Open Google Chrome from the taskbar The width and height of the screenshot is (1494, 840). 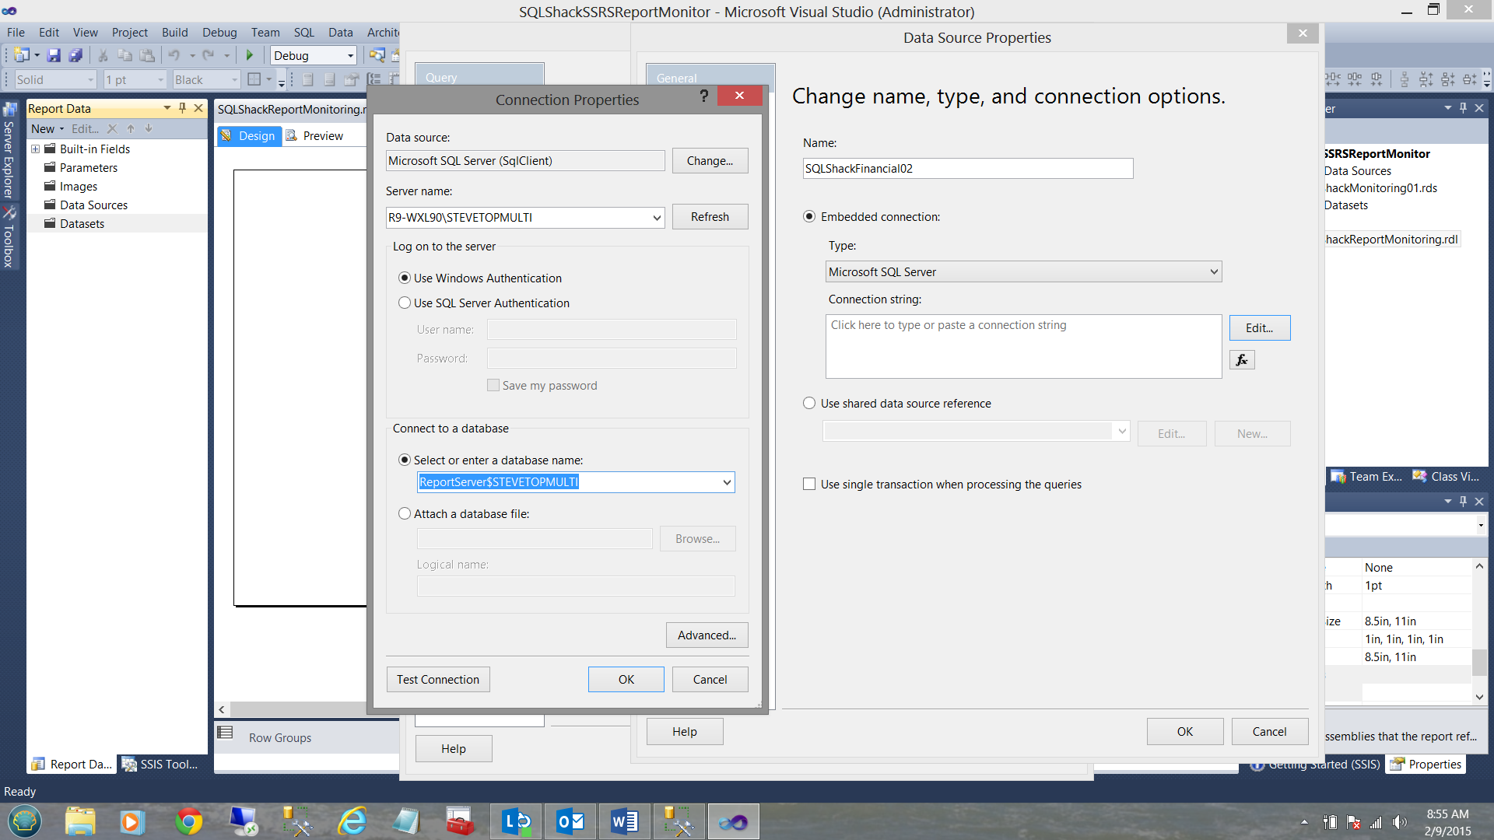click(189, 821)
